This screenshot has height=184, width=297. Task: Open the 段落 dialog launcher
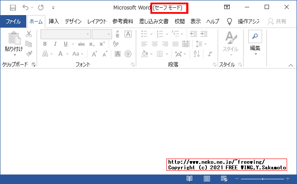(x=215, y=65)
